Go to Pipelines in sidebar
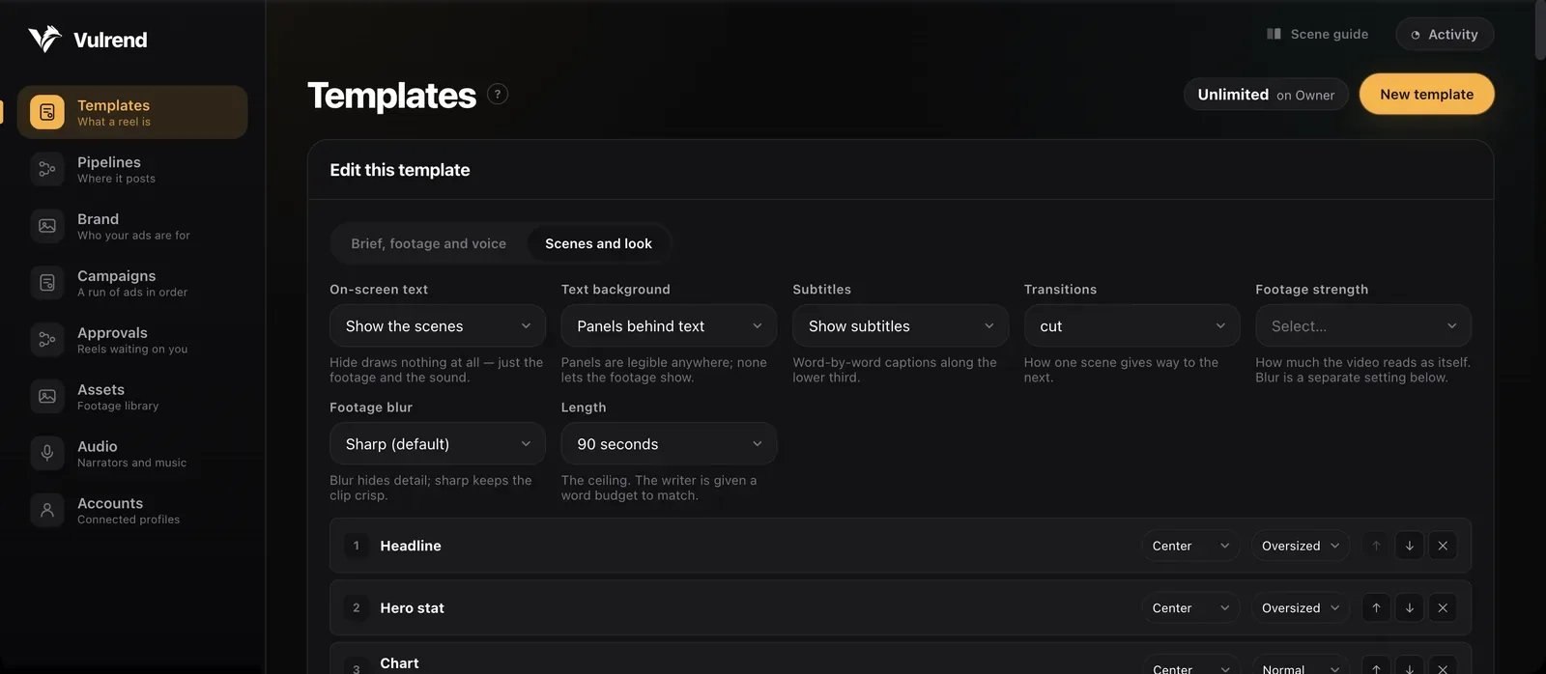This screenshot has width=1546, height=674. pos(132,169)
